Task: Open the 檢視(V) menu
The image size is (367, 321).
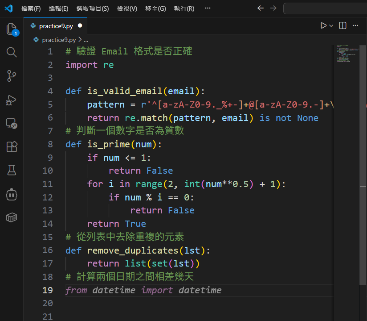Action: tap(127, 8)
